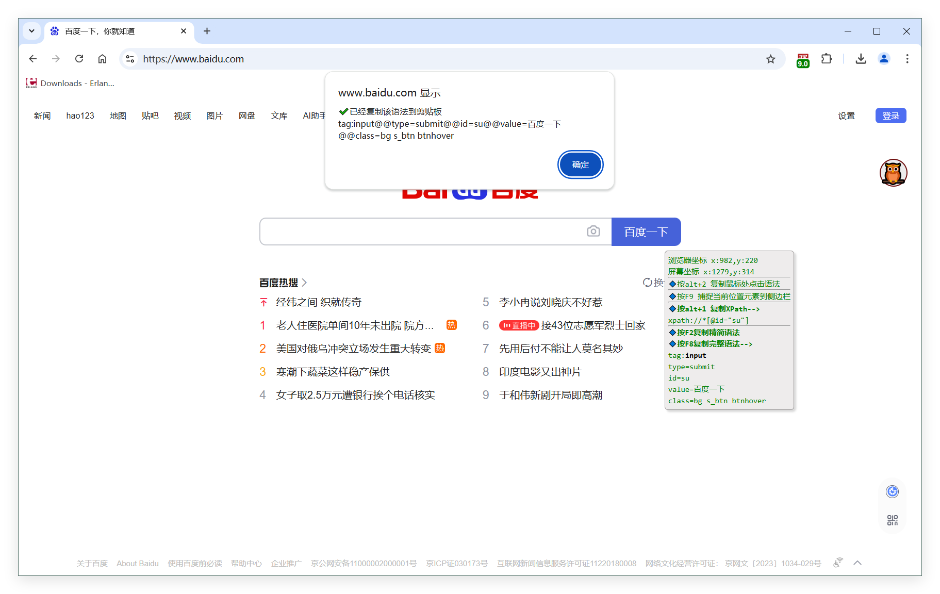Viewport: 940px width, 594px height.
Task: Click the 直播中 live badge
Action: click(x=519, y=325)
